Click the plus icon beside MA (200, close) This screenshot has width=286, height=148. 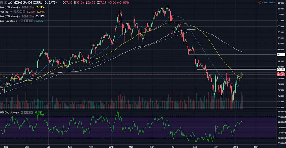click(x=30, y=16)
